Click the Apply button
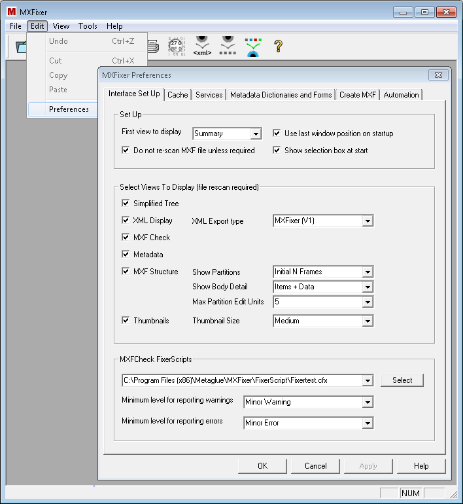This screenshot has height=504, width=463. (368, 466)
